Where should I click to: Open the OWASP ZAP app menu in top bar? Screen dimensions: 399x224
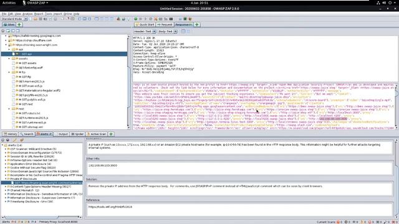point(36,2)
